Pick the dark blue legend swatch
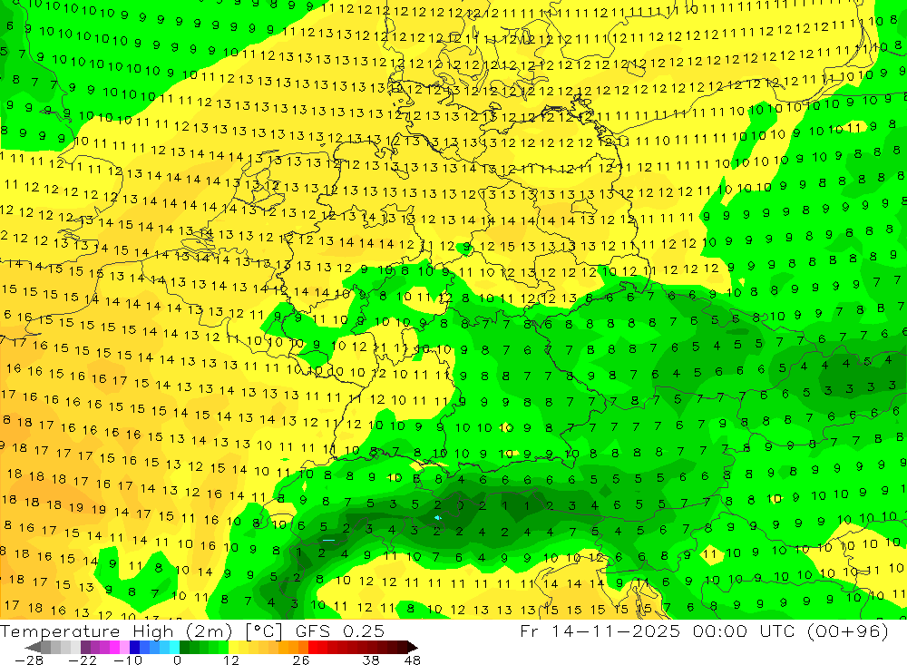 click(135, 647)
